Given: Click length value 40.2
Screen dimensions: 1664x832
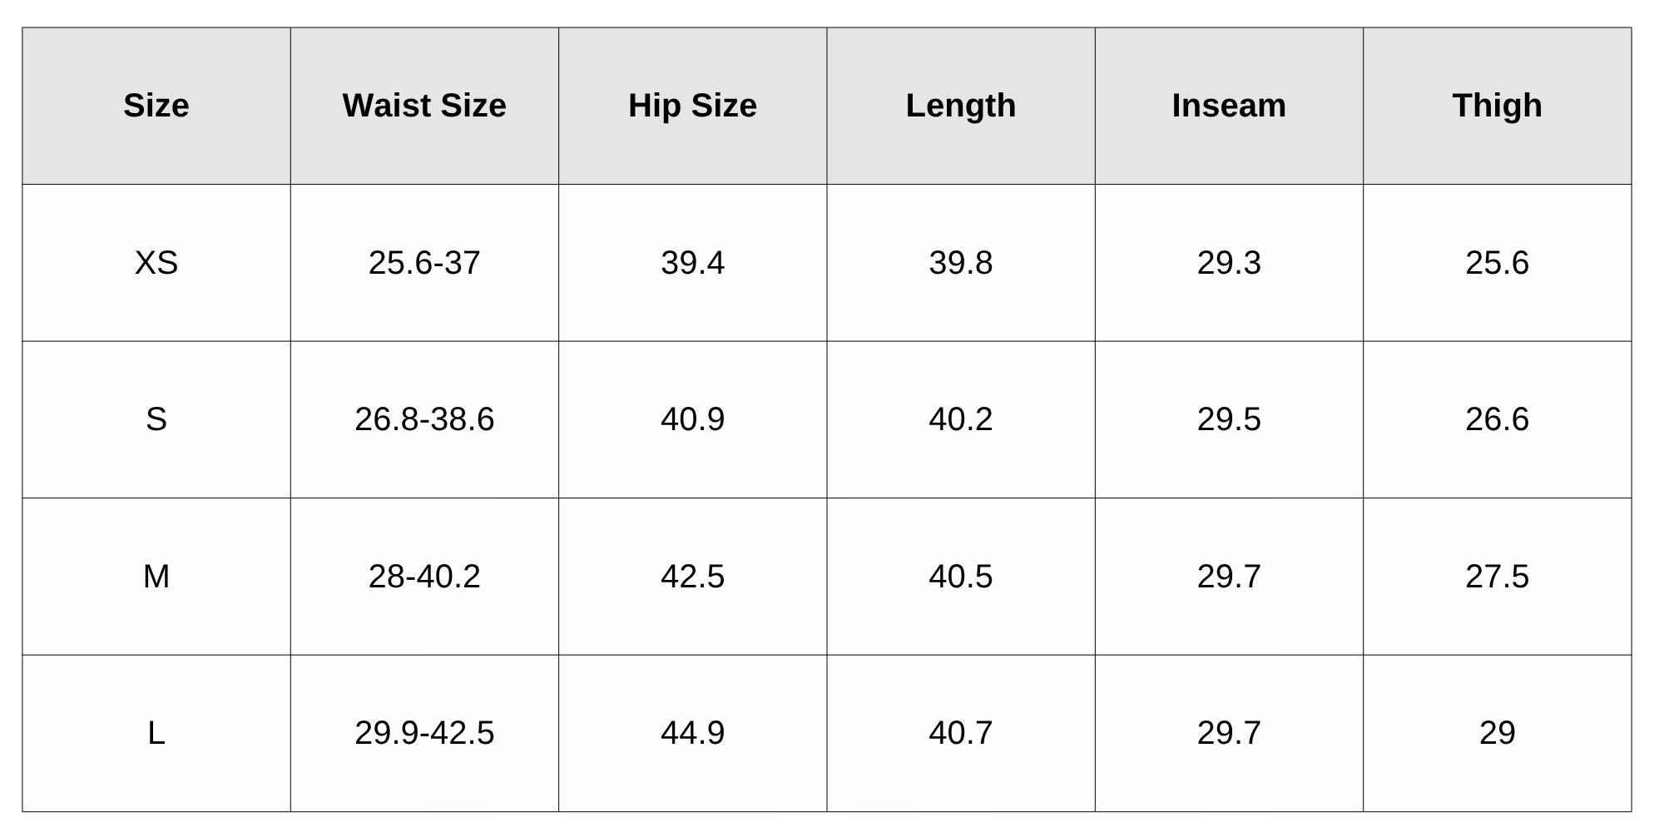Looking at the screenshot, I should 961,419.
